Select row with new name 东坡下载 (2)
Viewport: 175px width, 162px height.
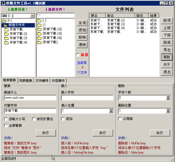coord(124,20)
